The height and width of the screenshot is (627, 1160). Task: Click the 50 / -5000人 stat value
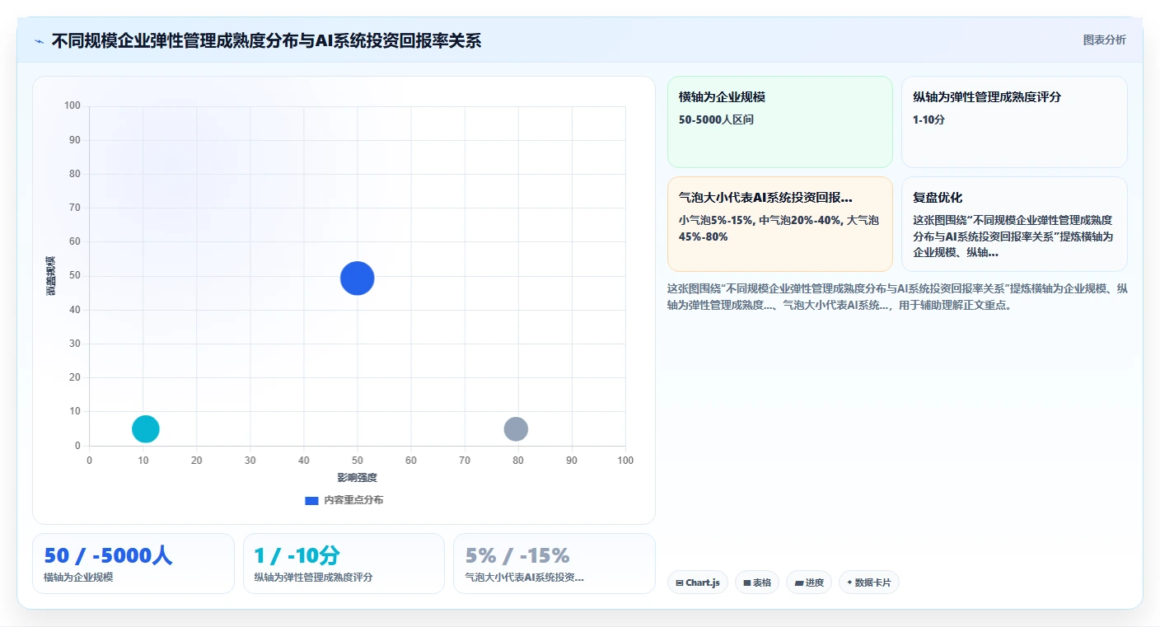pyautogui.click(x=108, y=555)
